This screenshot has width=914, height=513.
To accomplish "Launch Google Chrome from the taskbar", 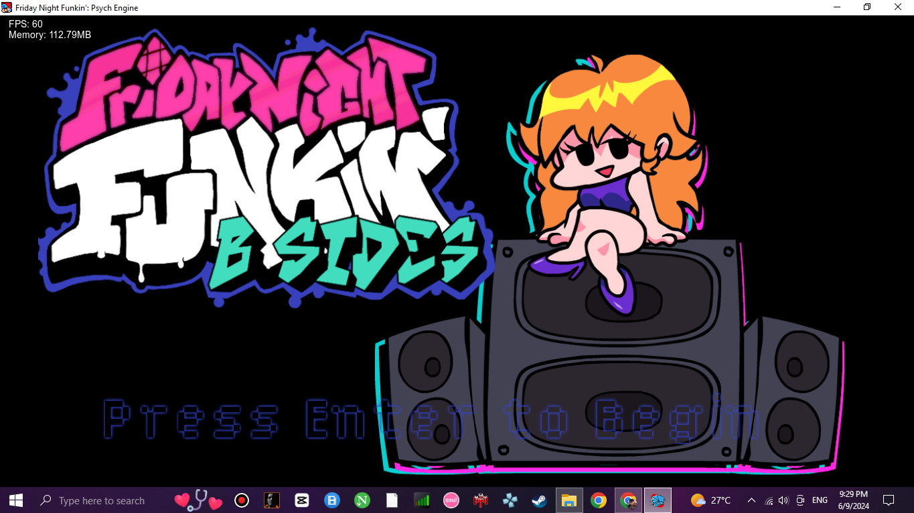I will 599,500.
